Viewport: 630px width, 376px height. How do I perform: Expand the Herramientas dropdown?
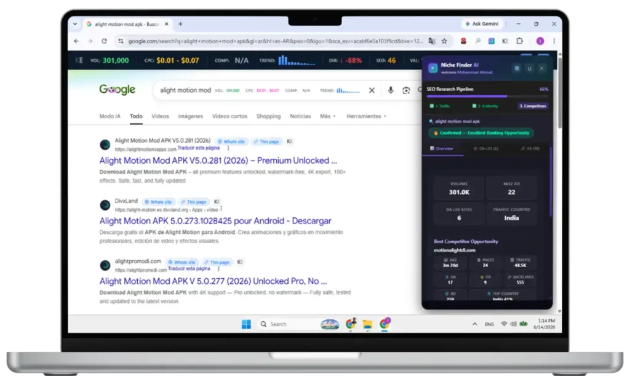point(367,116)
